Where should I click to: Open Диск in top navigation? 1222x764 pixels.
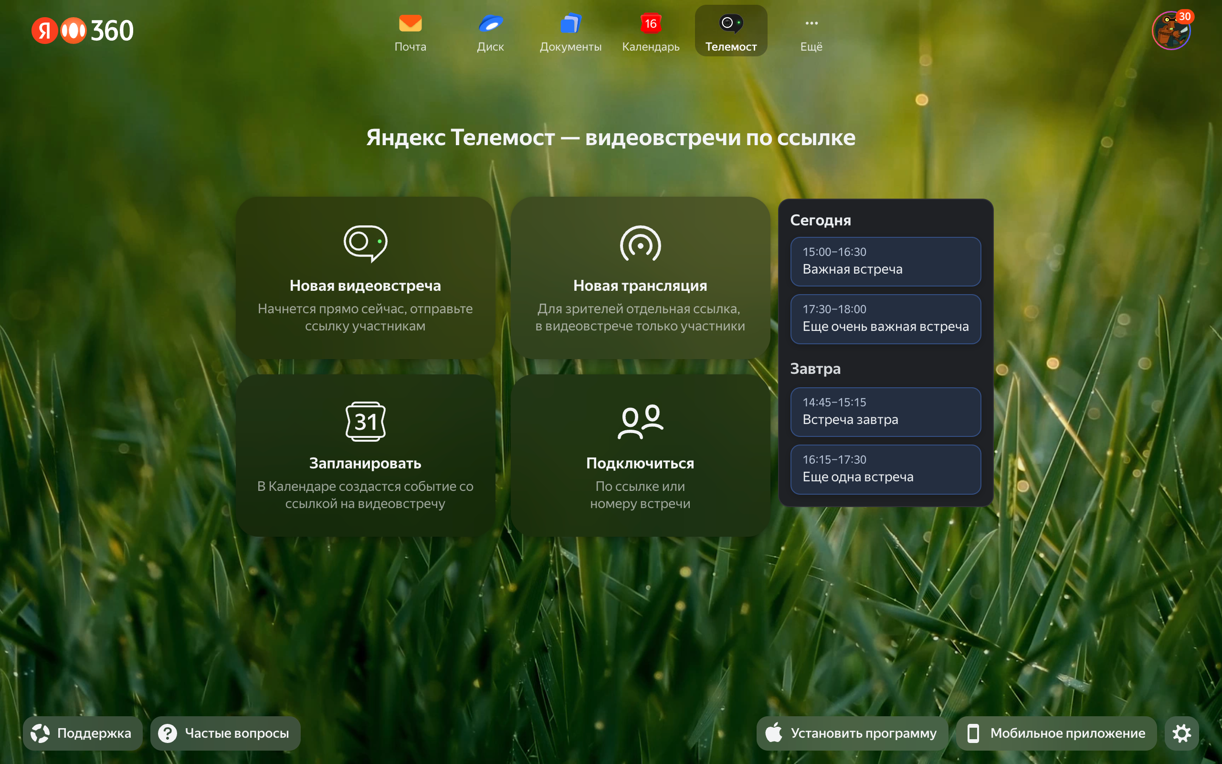490,32
